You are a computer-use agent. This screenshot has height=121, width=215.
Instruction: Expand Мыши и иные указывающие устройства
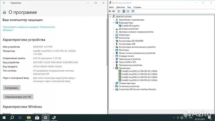click(113, 53)
